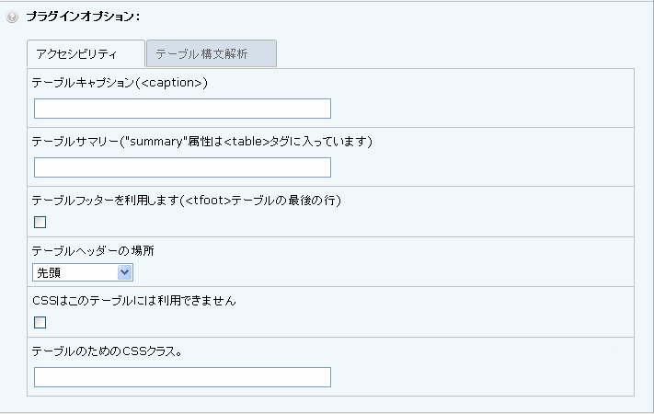Click the テーブルキャプション(<caption>) label
This screenshot has height=414, width=654.
[x=120, y=83]
